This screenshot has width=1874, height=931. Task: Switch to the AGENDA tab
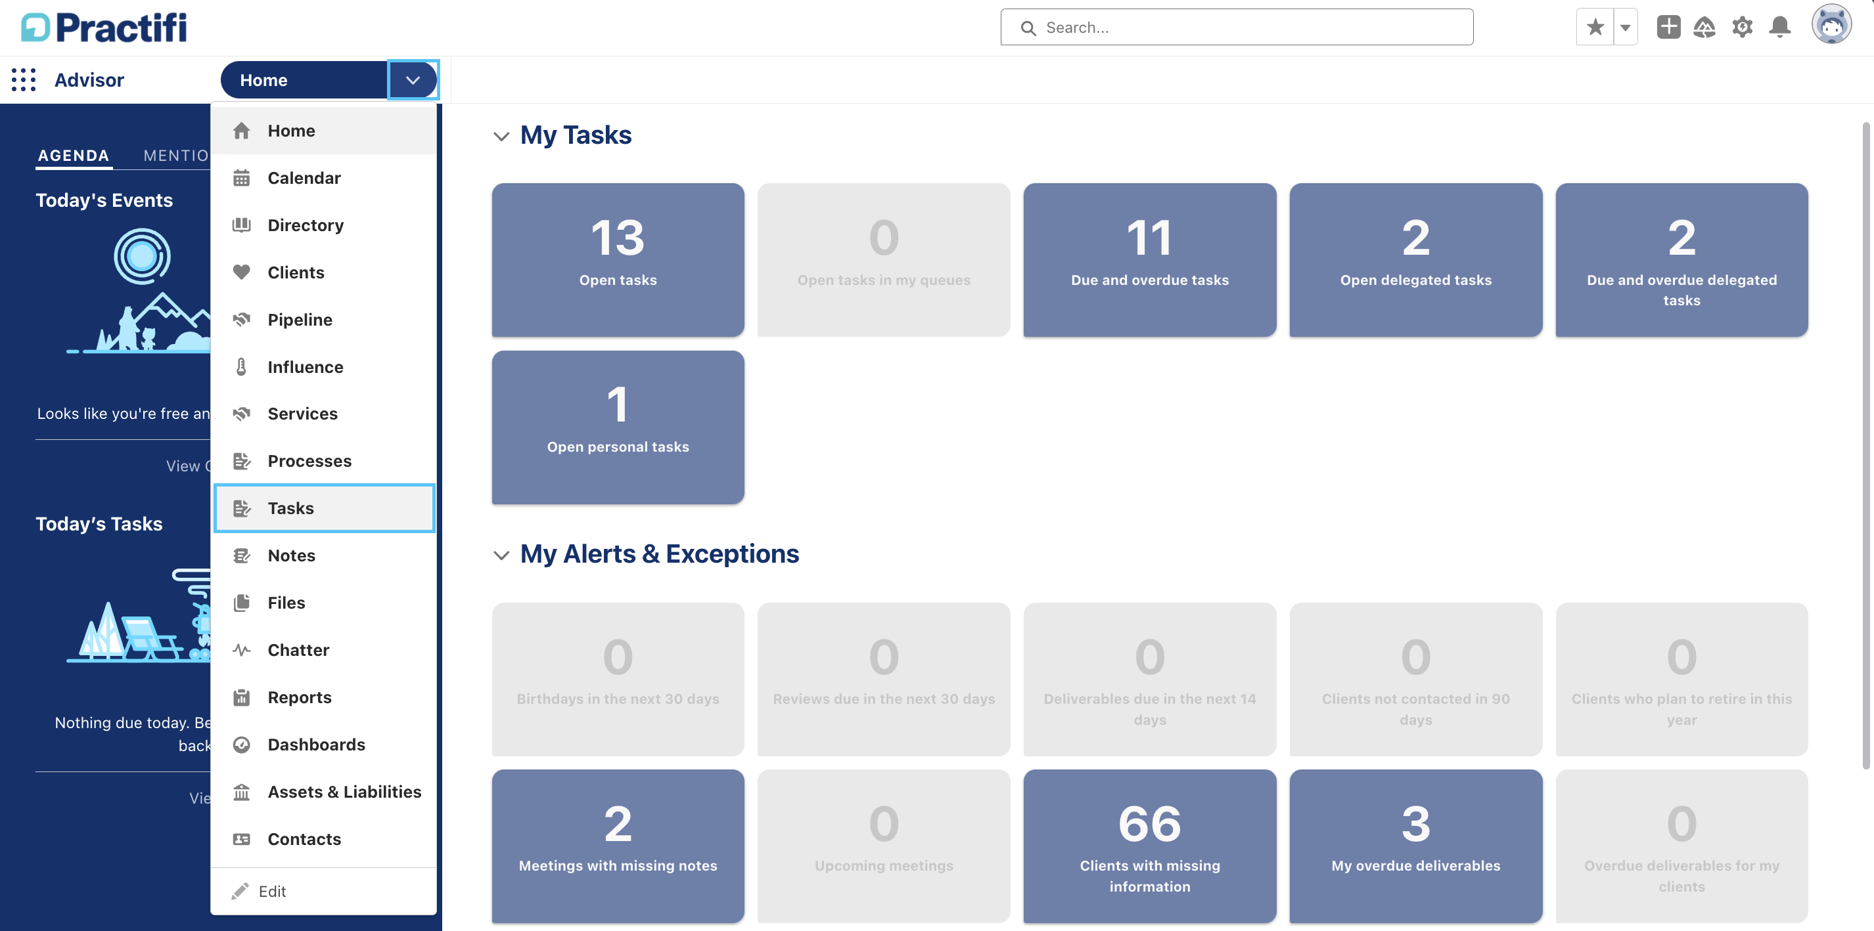pyautogui.click(x=73, y=155)
